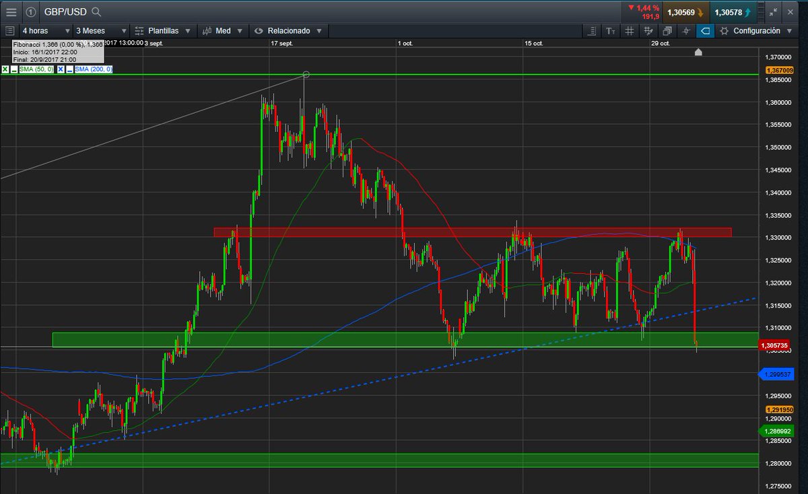The height and width of the screenshot is (494, 808).
Task: Click the time axis scroll marker
Action: 698,52
